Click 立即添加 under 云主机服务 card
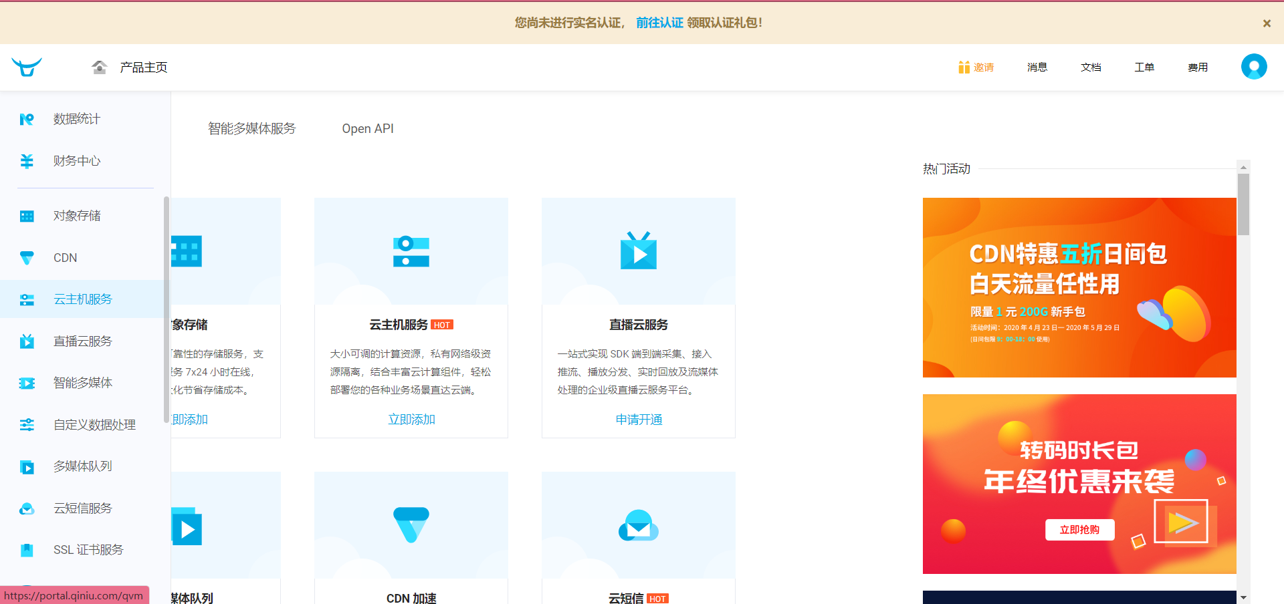This screenshot has width=1284, height=604. click(x=411, y=420)
